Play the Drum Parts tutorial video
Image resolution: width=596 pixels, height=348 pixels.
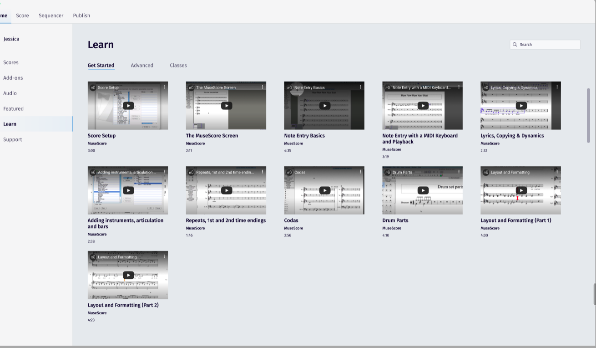pyautogui.click(x=423, y=190)
